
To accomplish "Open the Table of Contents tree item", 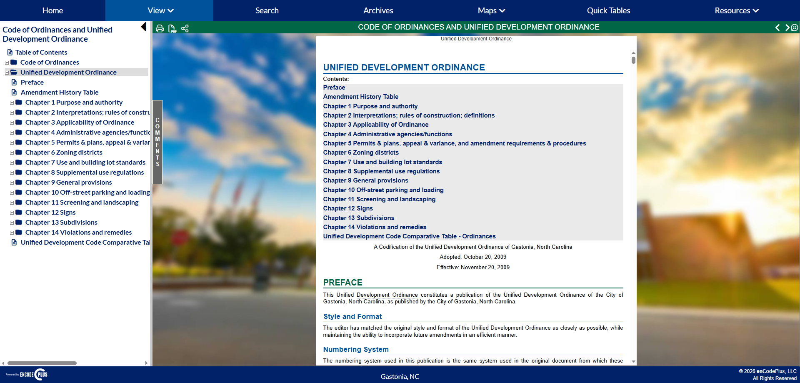I will [41, 53].
